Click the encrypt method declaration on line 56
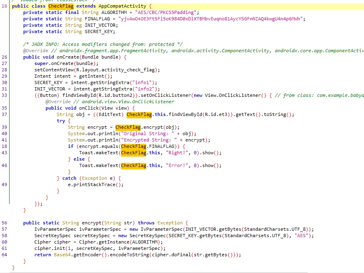Image resolution: width=364 pixels, height=273 pixels. [x=91, y=223]
